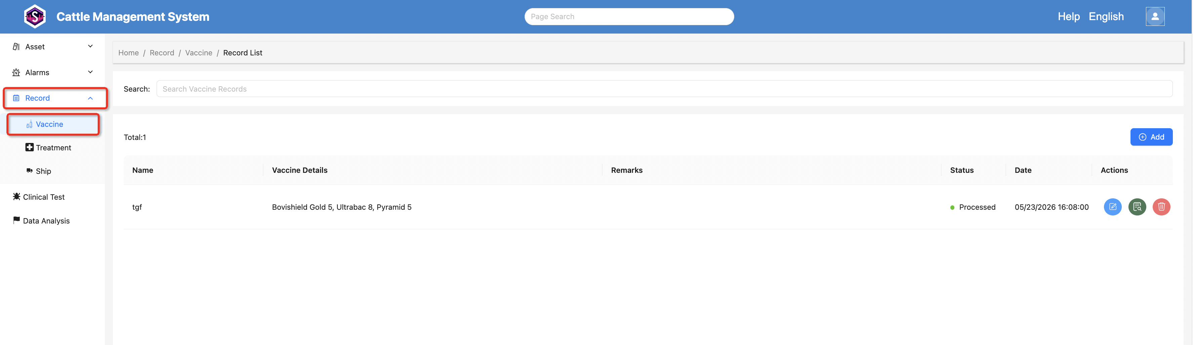Select the Record sidebar menu
This screenshot has width=1193, height=345.
tap(55, 98)
